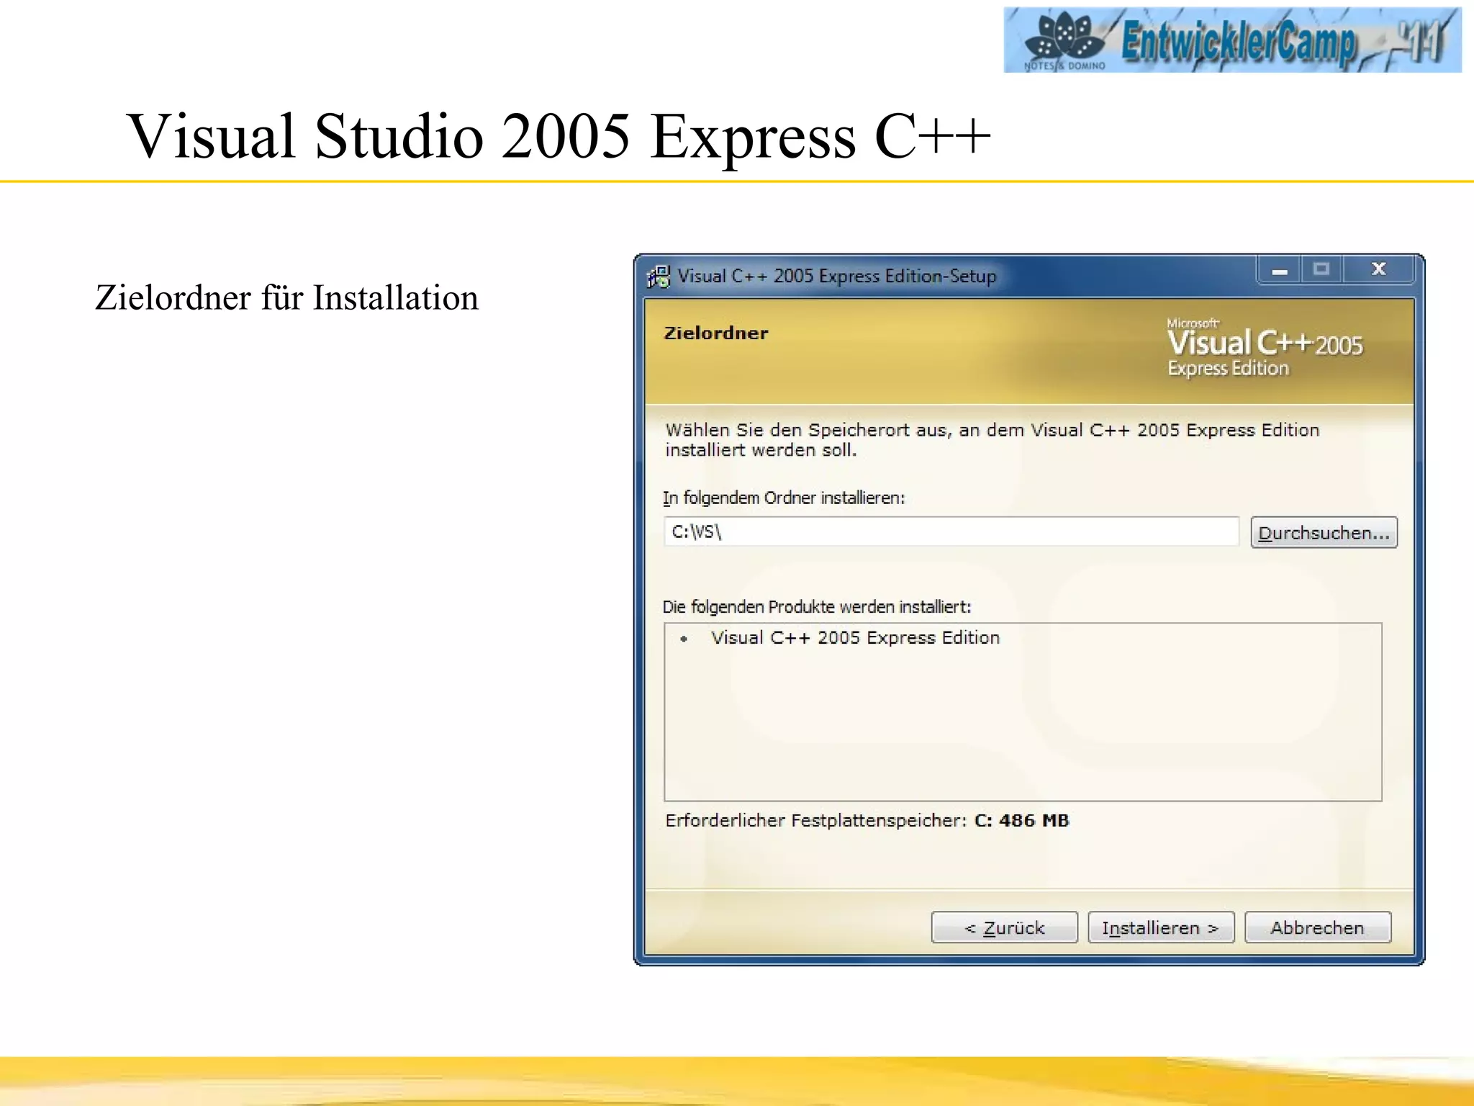Click the slide title 'Visual Studio 2005 Express C++'
The width and height of the screenshot is (1474, 1106).
(559, 135)
